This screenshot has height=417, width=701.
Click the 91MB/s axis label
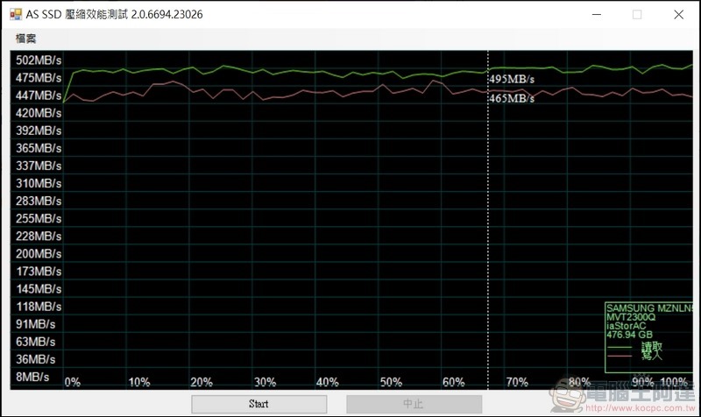[x=35, y=324]
